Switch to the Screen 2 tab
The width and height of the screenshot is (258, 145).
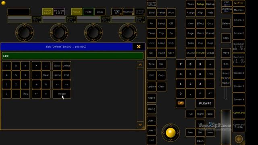[239, 73]
